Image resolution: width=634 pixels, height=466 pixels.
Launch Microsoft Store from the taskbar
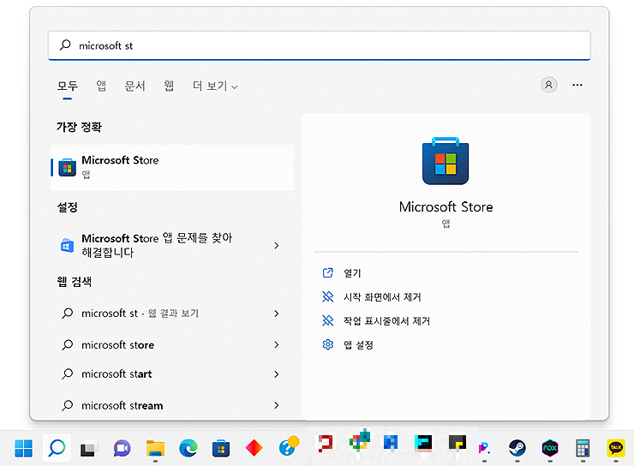click(221, 448)
